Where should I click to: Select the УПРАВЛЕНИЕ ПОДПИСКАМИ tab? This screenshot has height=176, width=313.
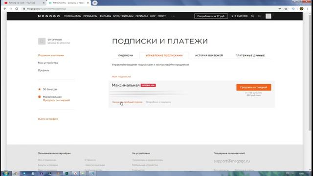click(x=164, y=55)
